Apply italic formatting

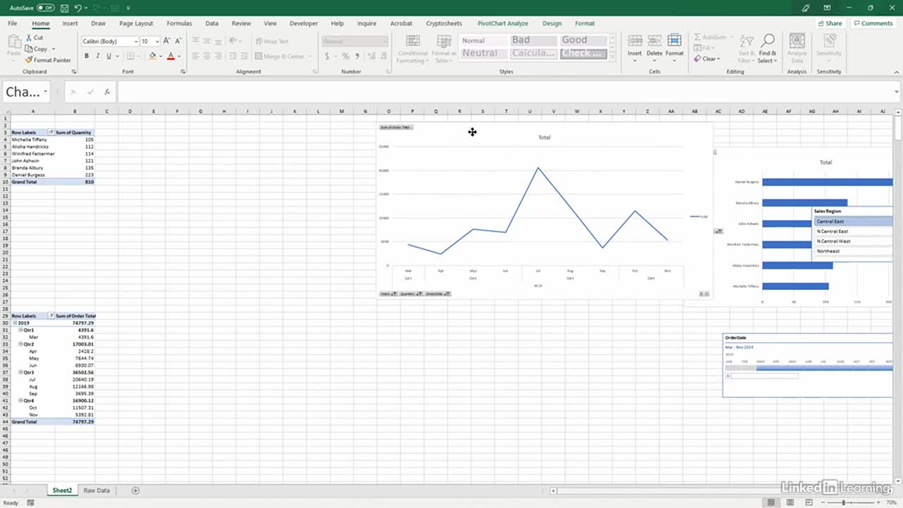pos(97,56)
